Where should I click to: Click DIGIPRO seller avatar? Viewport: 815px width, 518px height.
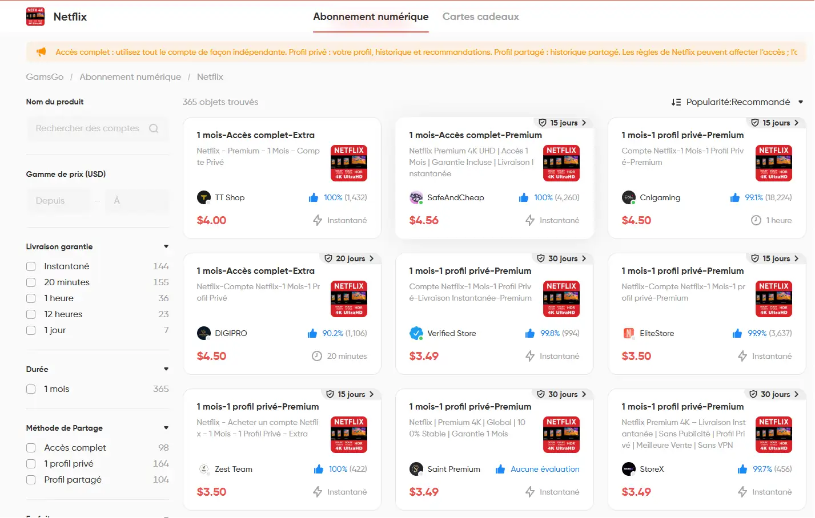(204, 333)
